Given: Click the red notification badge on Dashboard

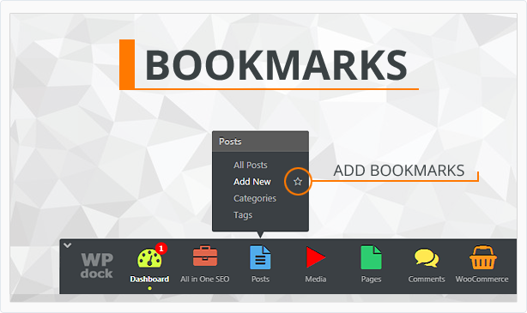Looking at the screenshot, I should 161,249.
